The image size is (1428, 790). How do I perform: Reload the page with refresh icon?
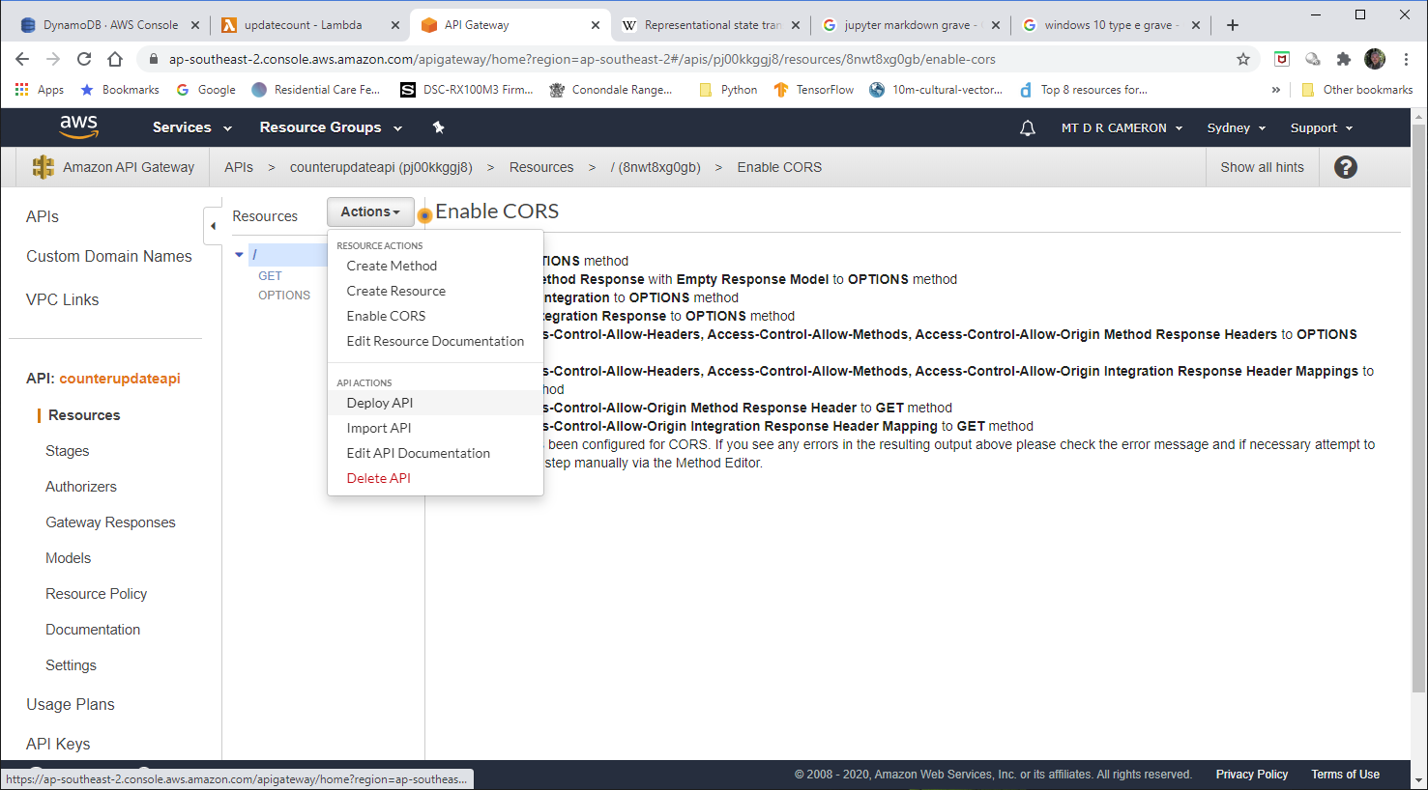point(84,59)
